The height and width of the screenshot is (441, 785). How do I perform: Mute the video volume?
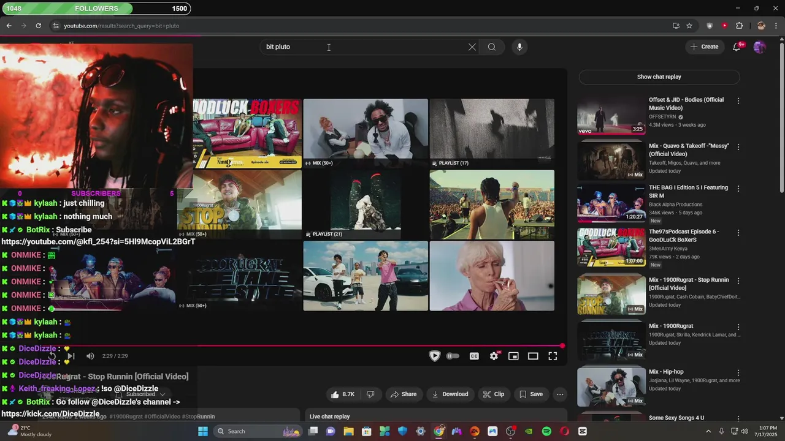click(x=90, y=356)
